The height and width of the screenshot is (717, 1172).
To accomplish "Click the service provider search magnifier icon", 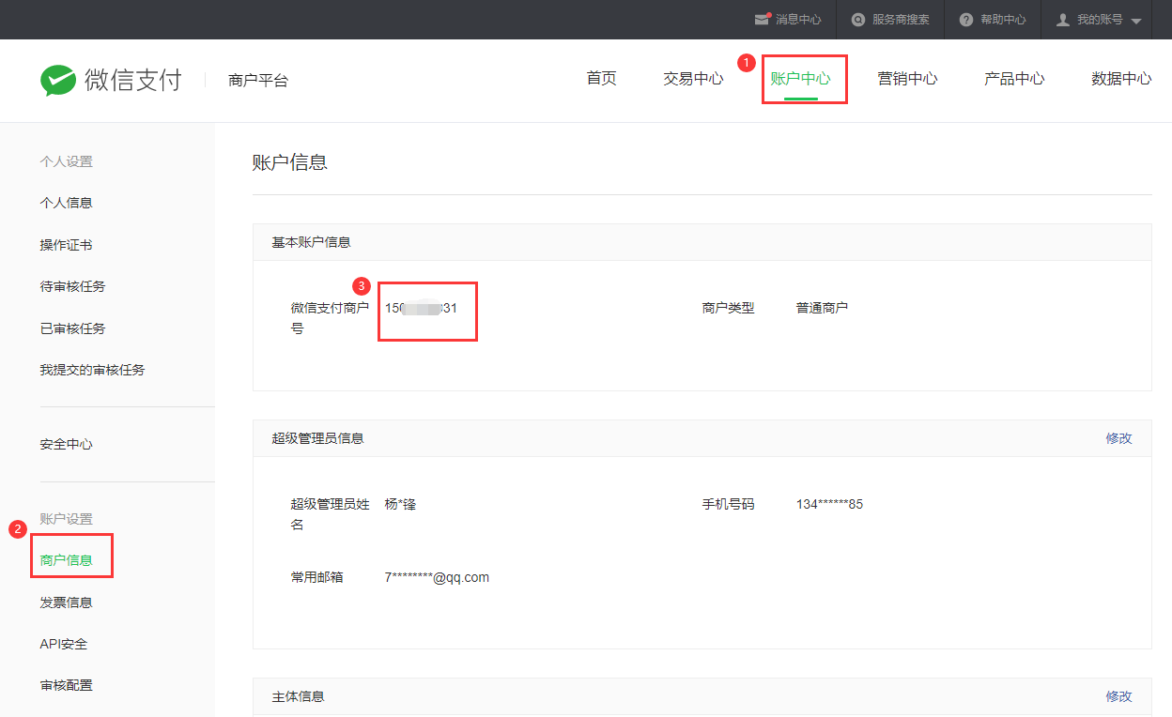I will pyautogui.click(x=857, y=20).
